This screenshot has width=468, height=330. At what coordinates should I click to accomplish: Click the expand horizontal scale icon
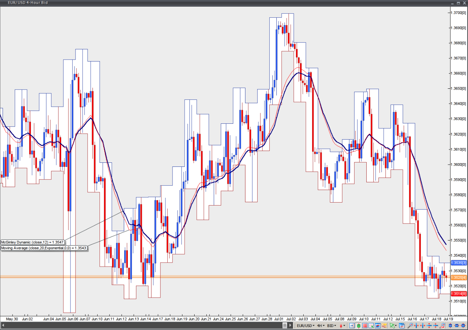click(423, 326)
